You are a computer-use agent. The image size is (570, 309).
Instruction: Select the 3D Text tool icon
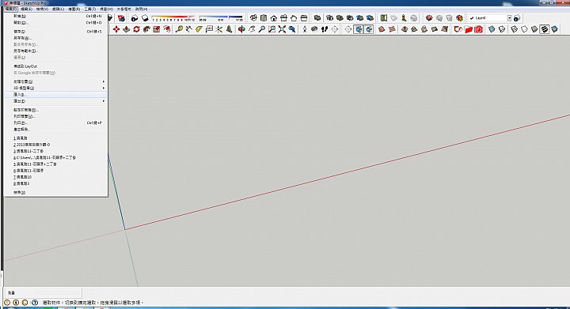click(x=229, y=29)
